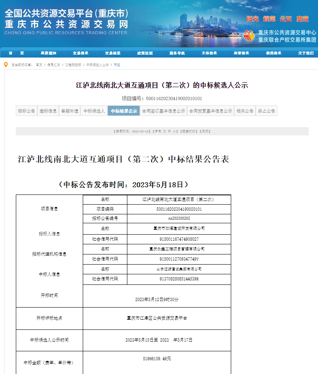Set font size to 大
Image resolution: width=318 pixels, height=374 pixels.
(x=164, y=131)
